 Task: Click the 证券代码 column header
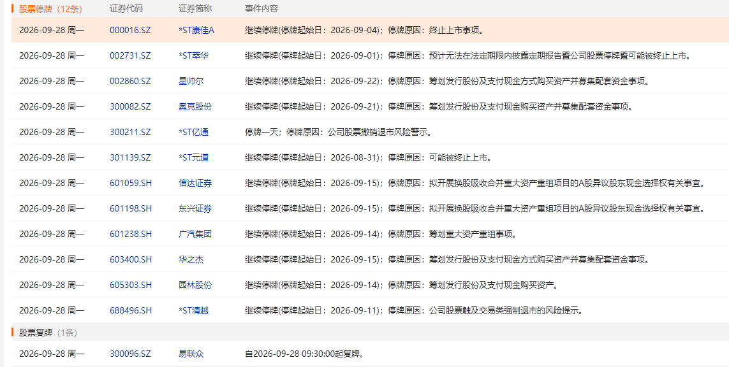[x=126, y=9]
